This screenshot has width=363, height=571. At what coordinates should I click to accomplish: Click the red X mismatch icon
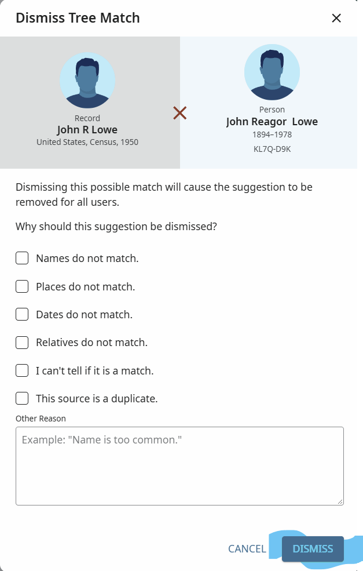[179, 113]
